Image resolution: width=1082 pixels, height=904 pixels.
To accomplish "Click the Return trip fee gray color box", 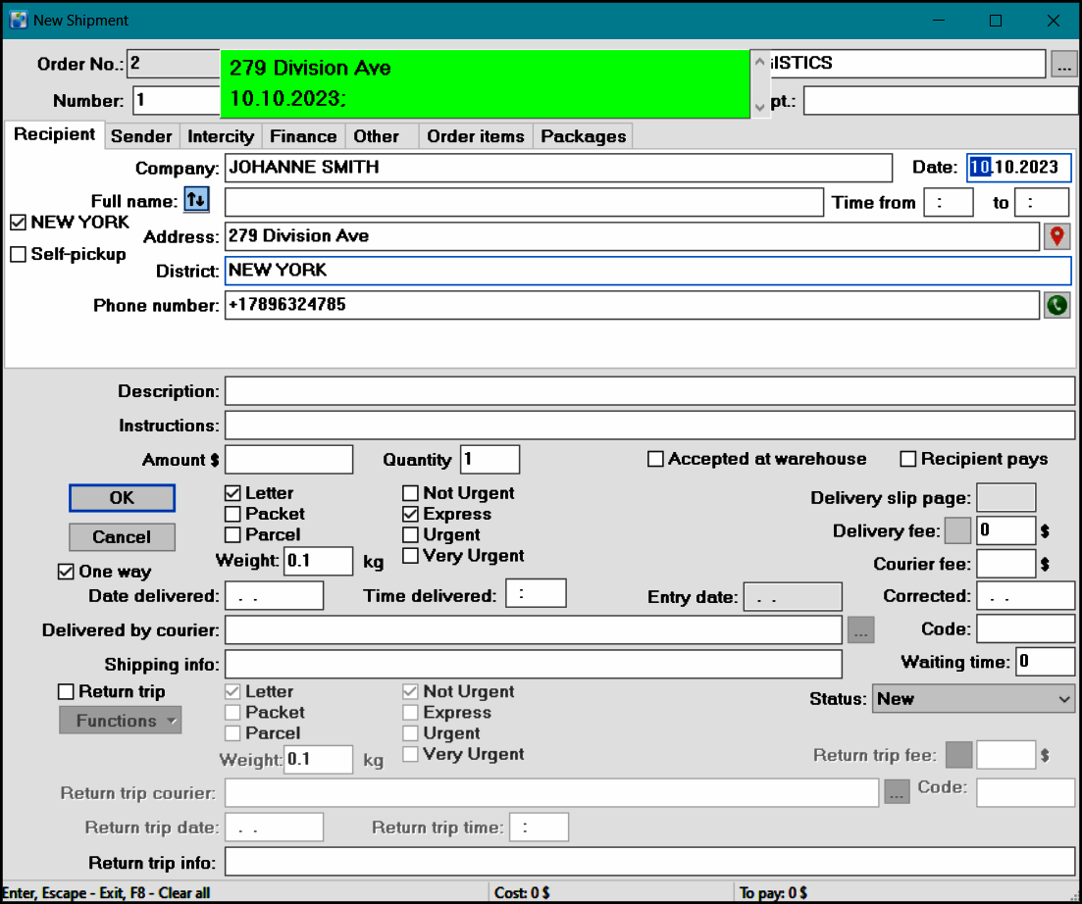I will (x=958, y=755).
